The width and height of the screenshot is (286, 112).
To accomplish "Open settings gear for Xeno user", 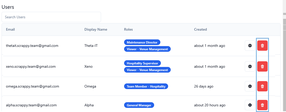I will (250, 66).
